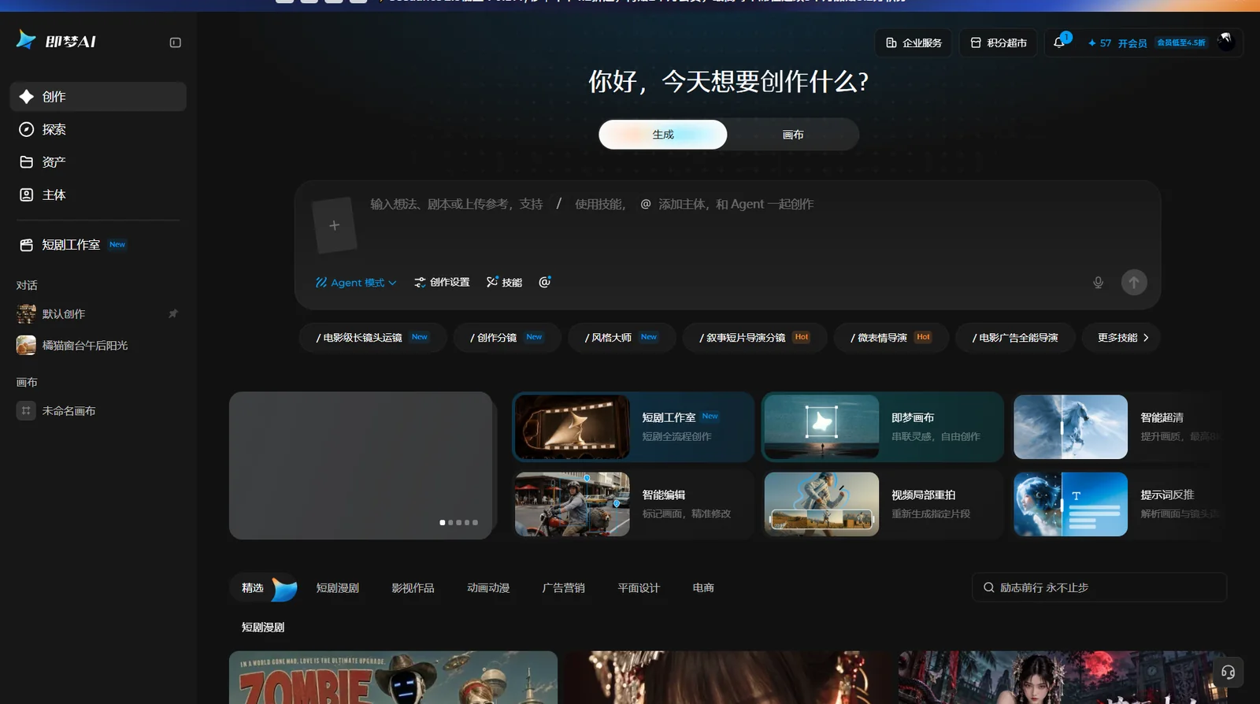Switch to the 影视作品 tab
The height and width of the screenshot is (704, 1260).
(x=413, y=587)
